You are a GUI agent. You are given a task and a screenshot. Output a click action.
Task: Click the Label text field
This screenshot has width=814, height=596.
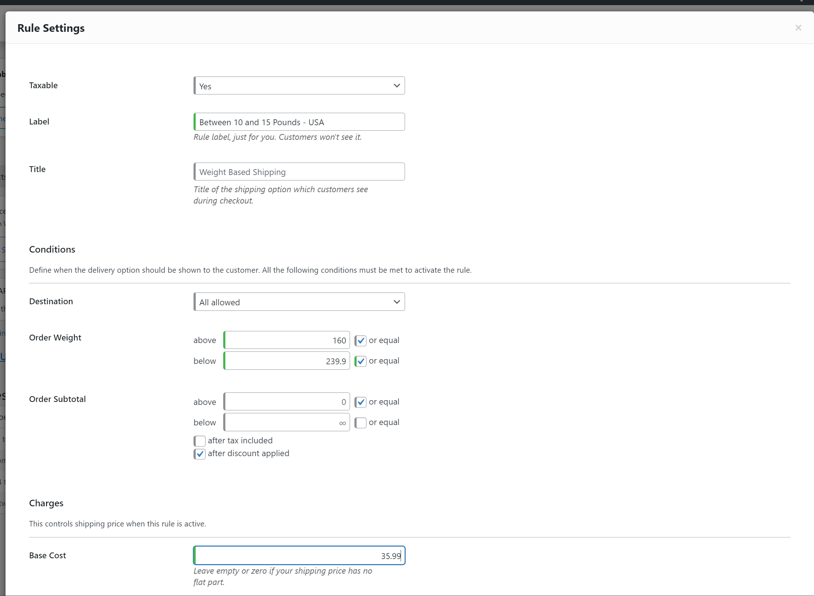pos(299,122)
